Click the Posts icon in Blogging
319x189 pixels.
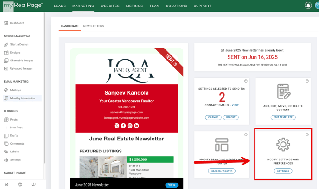(x=6, y=120)
